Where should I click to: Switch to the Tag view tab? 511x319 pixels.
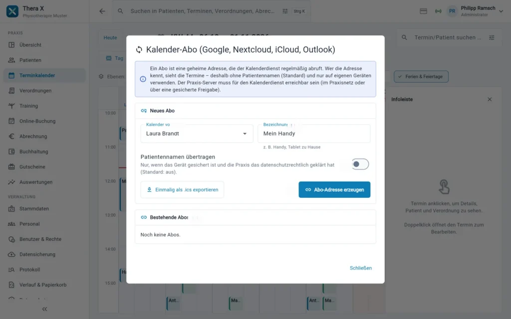pyautogui.click(x=115, y=58)
